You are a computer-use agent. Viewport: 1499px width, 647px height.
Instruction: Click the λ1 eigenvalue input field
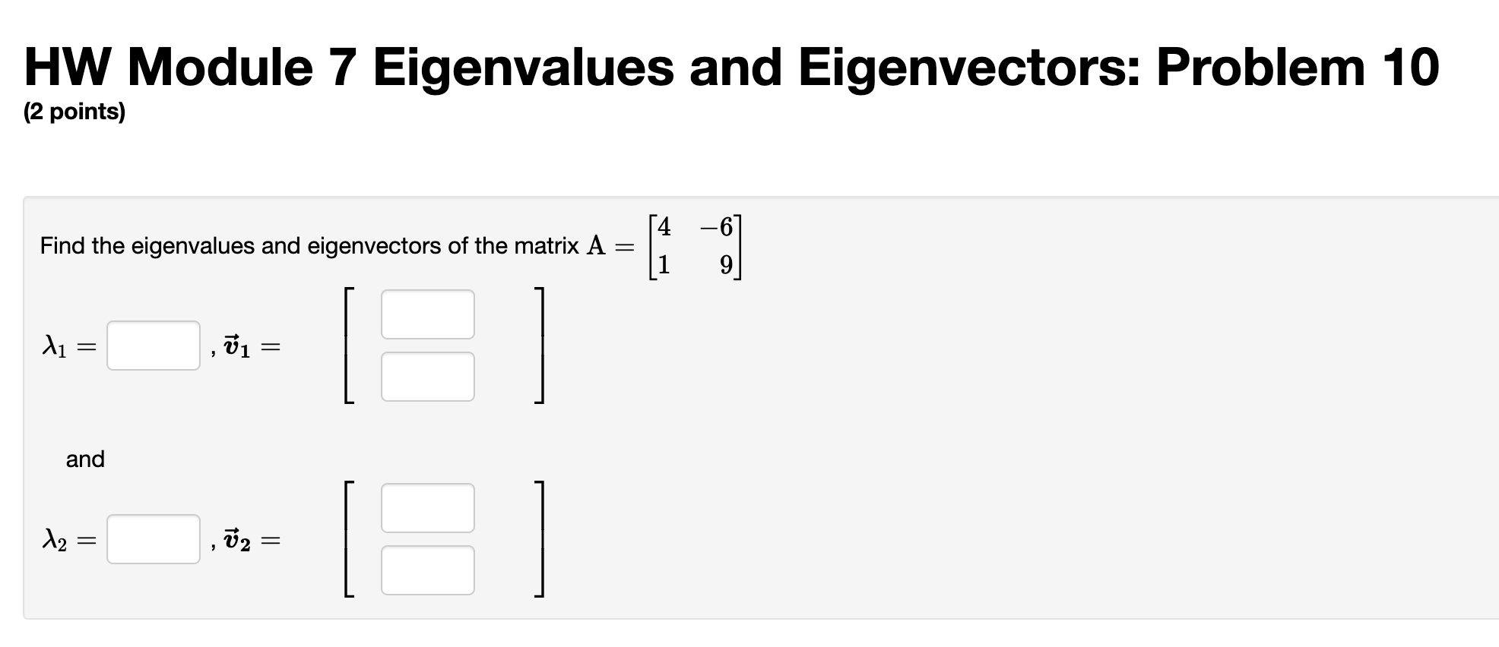coord(152,347)
